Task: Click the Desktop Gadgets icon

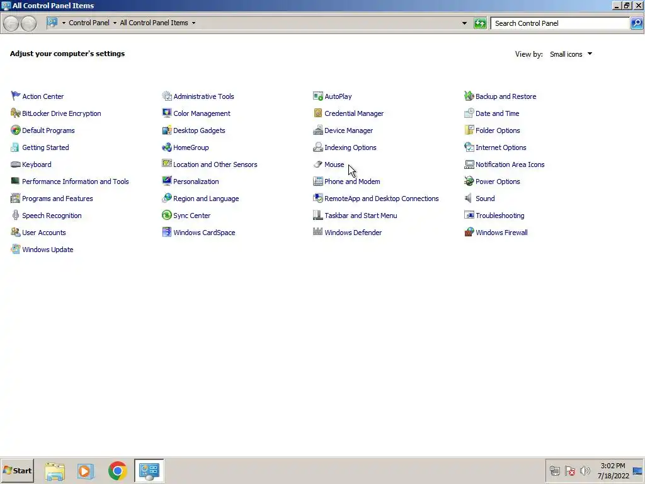Action: point(166,130)
